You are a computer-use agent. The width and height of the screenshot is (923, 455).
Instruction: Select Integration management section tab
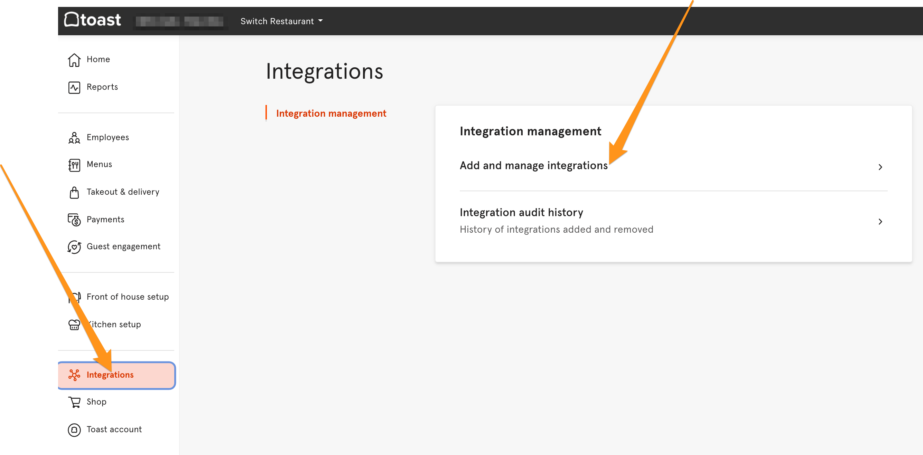point(331,113)
